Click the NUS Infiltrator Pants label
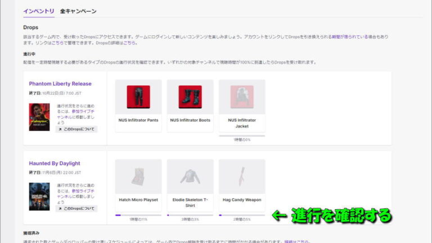Viewport: 432px width, 243px height. [x=138, y=120]
